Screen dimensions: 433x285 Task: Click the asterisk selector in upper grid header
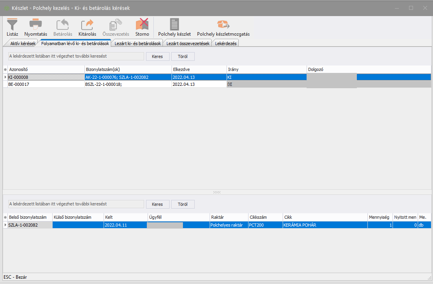tap(5, 69)
